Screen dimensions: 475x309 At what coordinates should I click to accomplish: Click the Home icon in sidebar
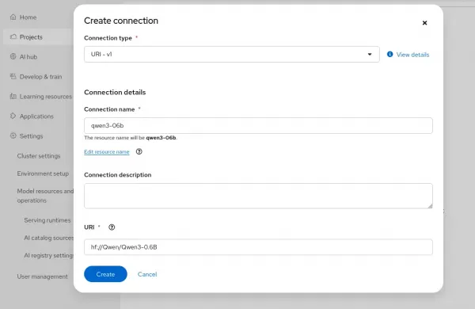pyautogui.click(x=13, y=17)
